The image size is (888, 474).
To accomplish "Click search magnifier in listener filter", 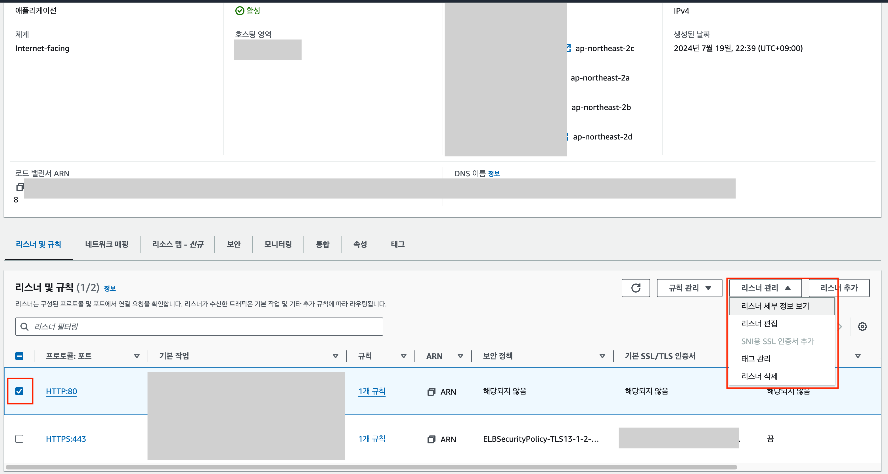I will click(24, 326).
